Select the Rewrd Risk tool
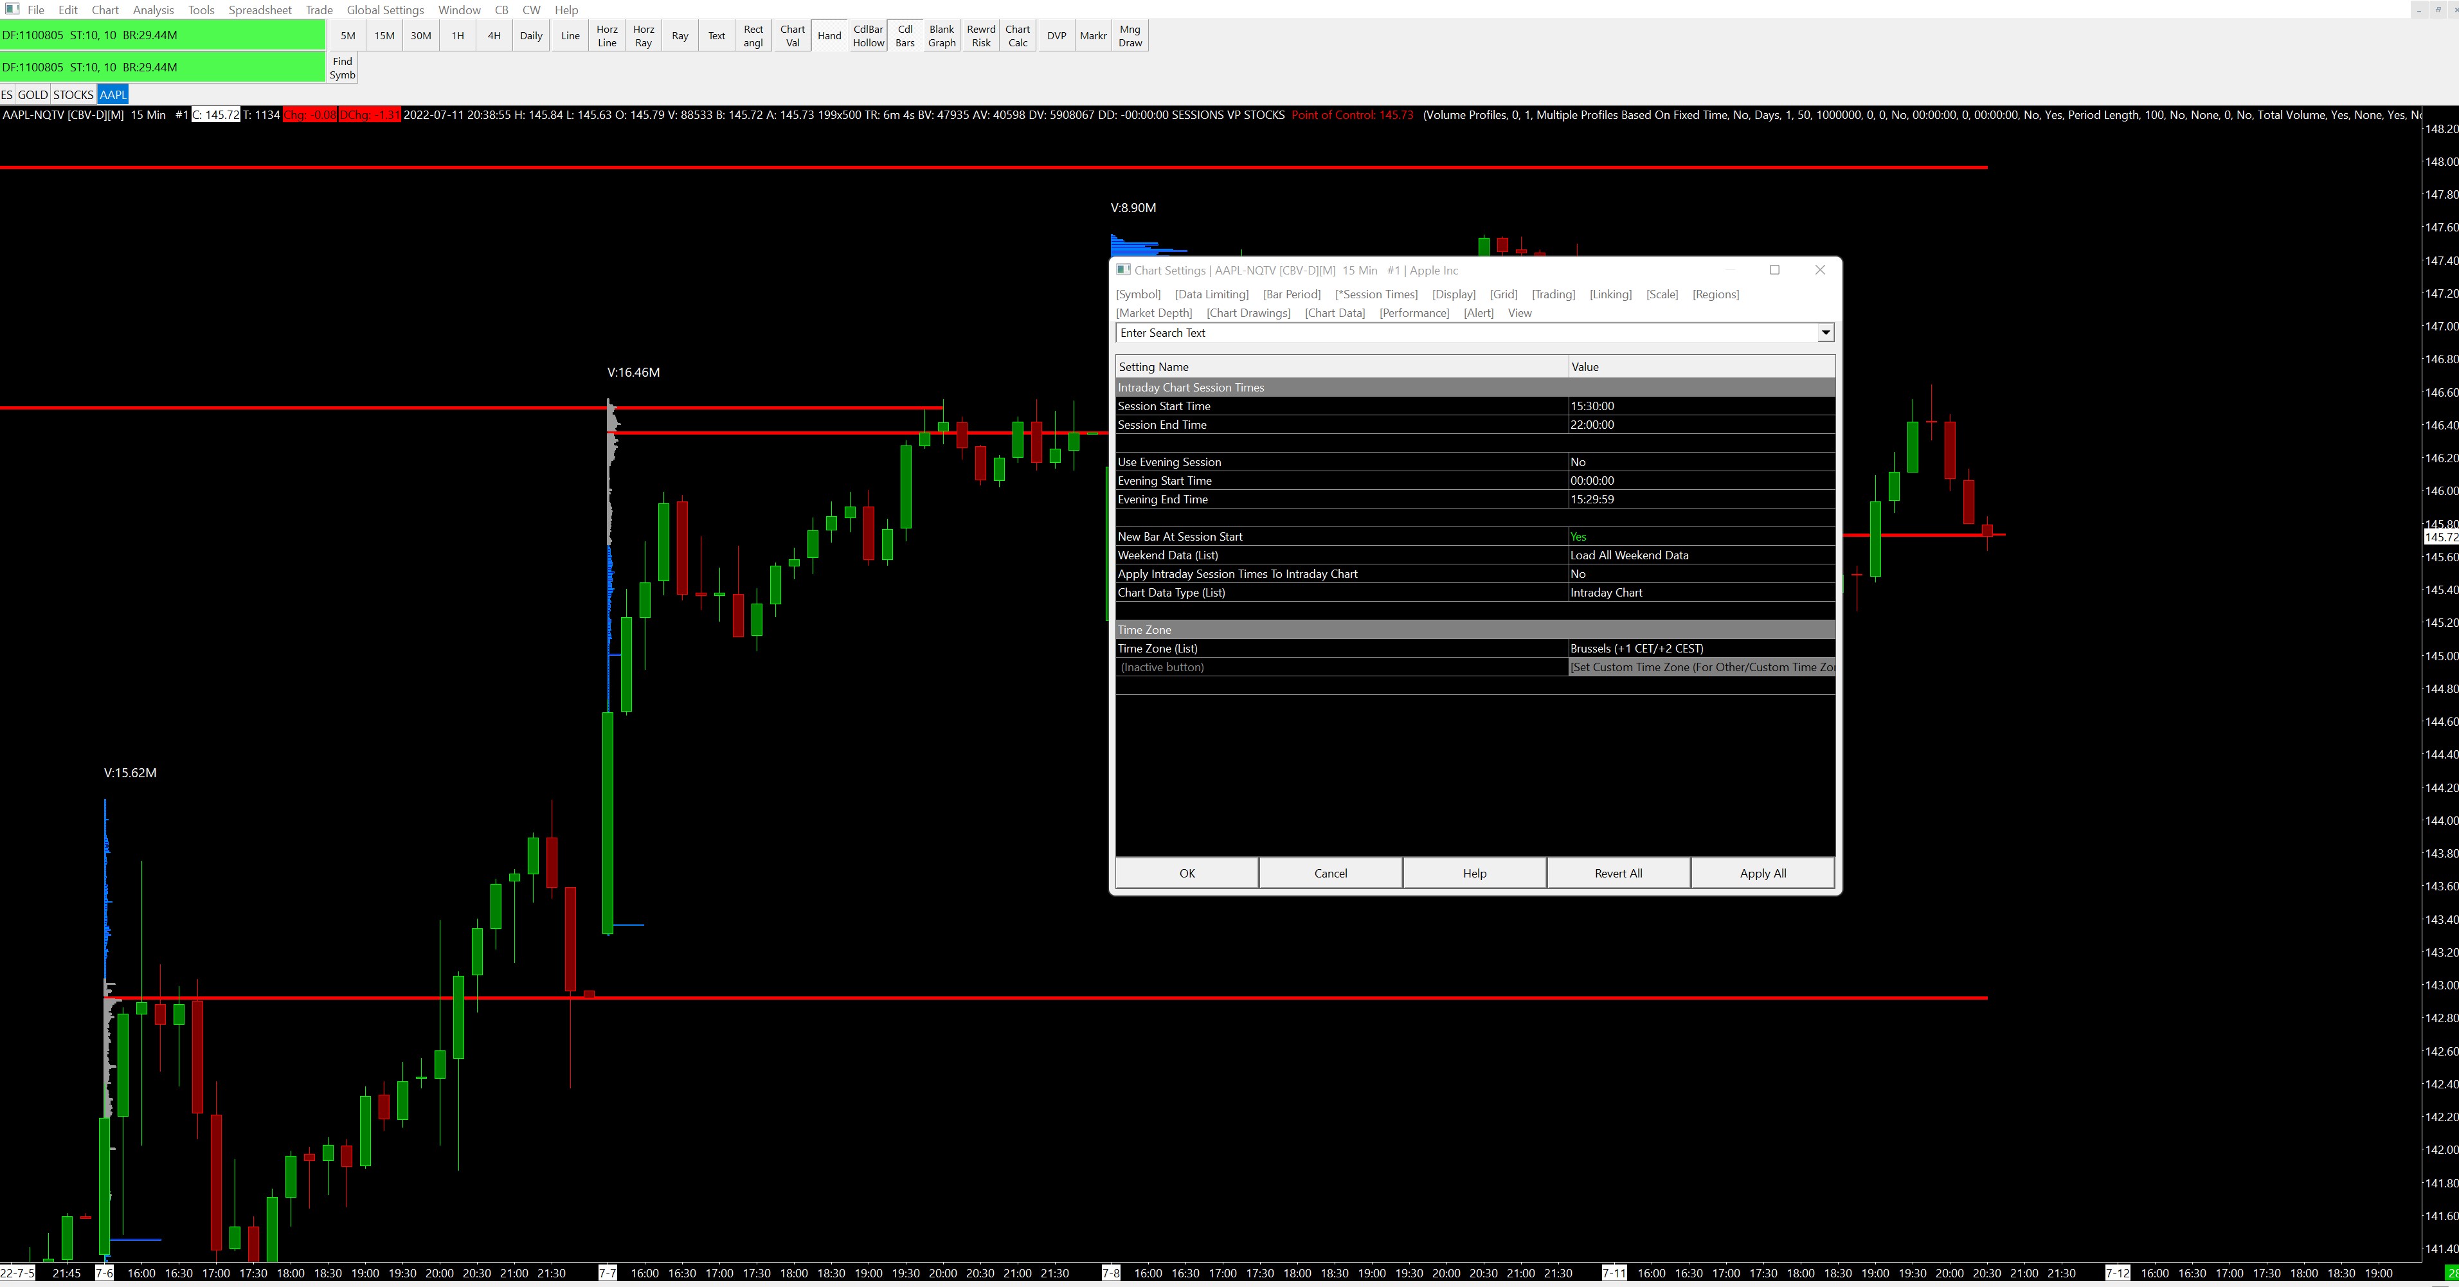 click(x=980, y=36)
